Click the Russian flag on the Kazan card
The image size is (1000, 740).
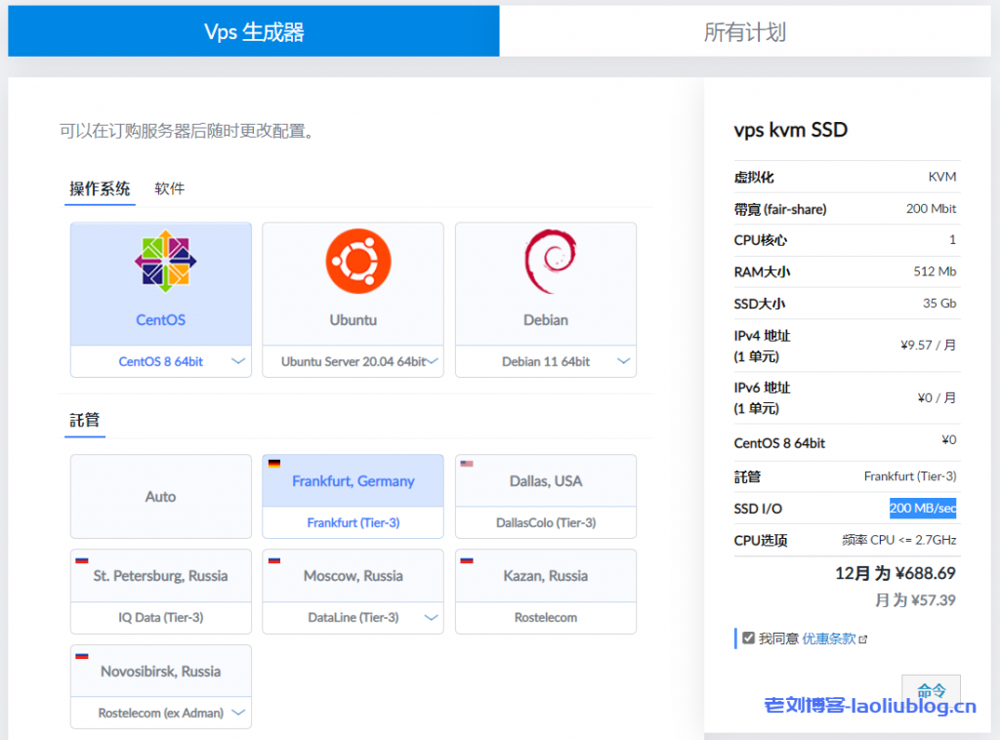465,558
